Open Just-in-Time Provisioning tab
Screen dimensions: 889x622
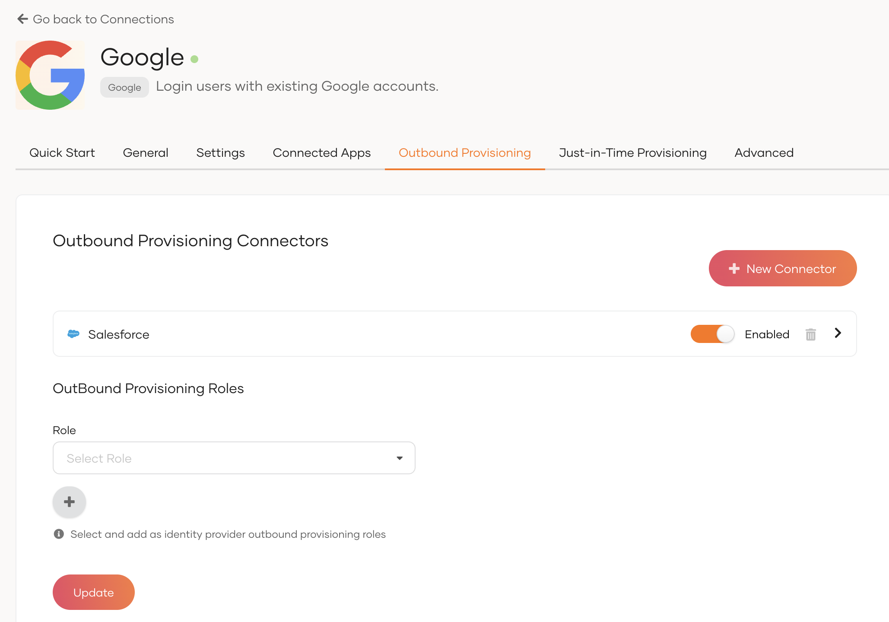[633, 153]
